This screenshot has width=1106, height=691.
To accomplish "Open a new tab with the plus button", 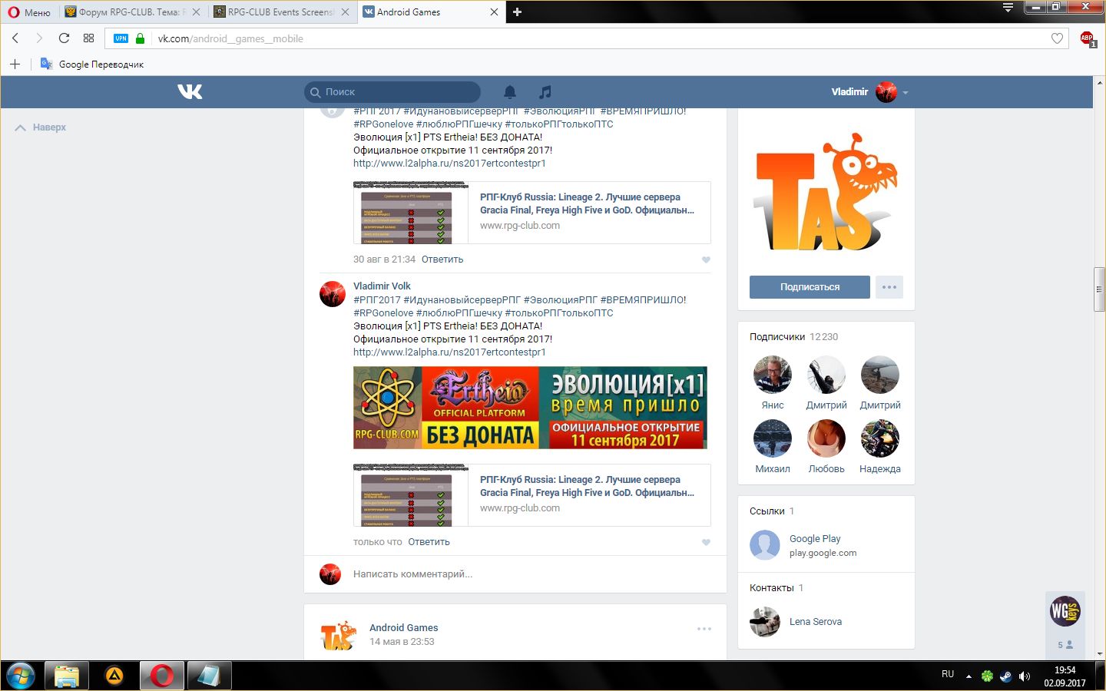I will 517,12.
